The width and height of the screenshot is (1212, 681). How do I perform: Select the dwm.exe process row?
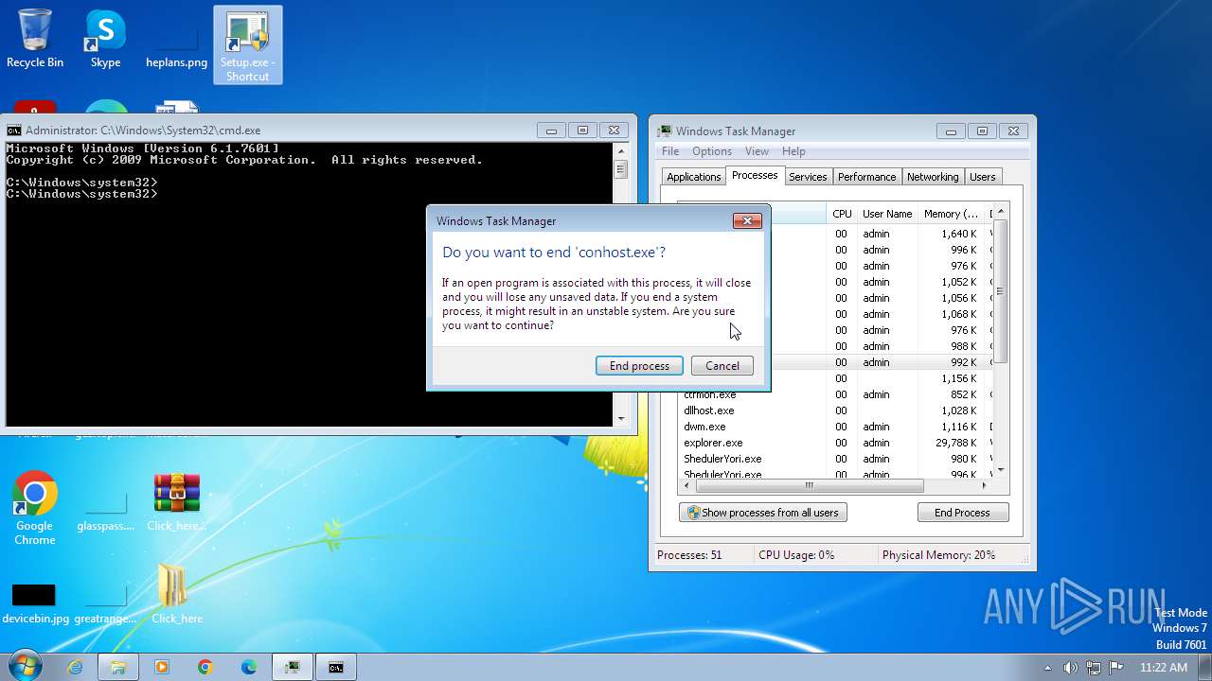click(835, 427)
